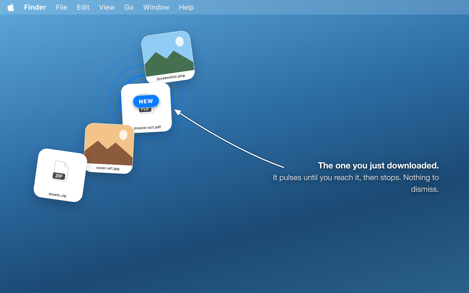
Task: Click the invoice-oct.pdf file name
Action: click(x=147, y=127)
